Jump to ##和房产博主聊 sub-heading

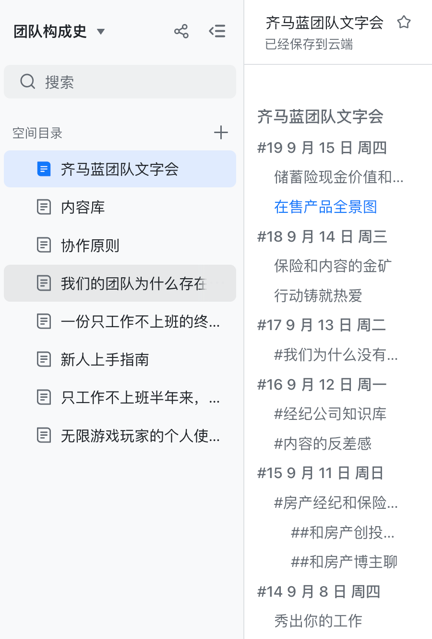[x=344, y=562]
